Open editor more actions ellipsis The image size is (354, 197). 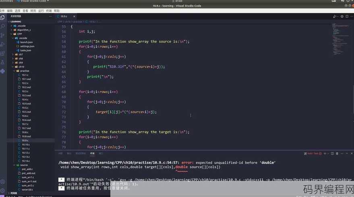click(352, 16)
